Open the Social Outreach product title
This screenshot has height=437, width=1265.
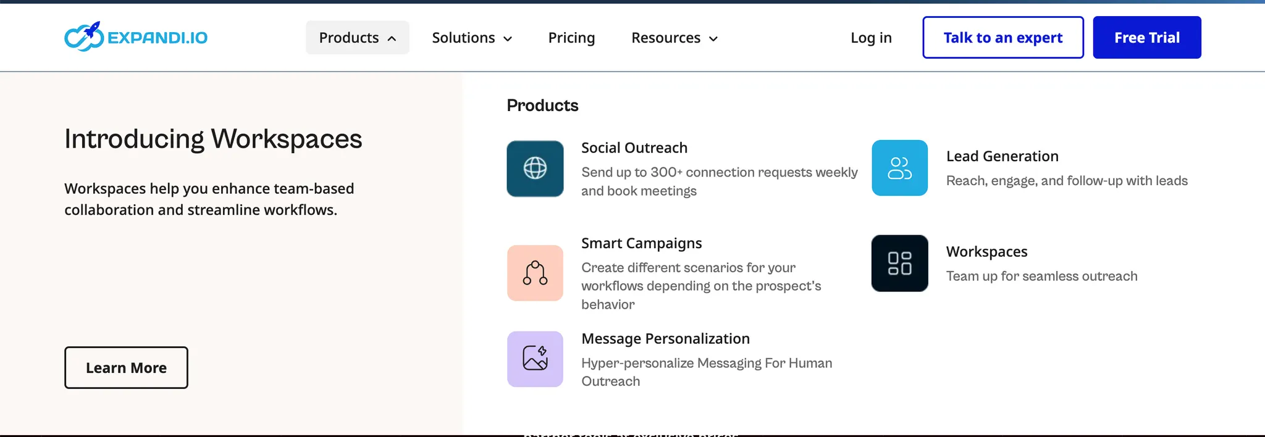pos(634,148)
